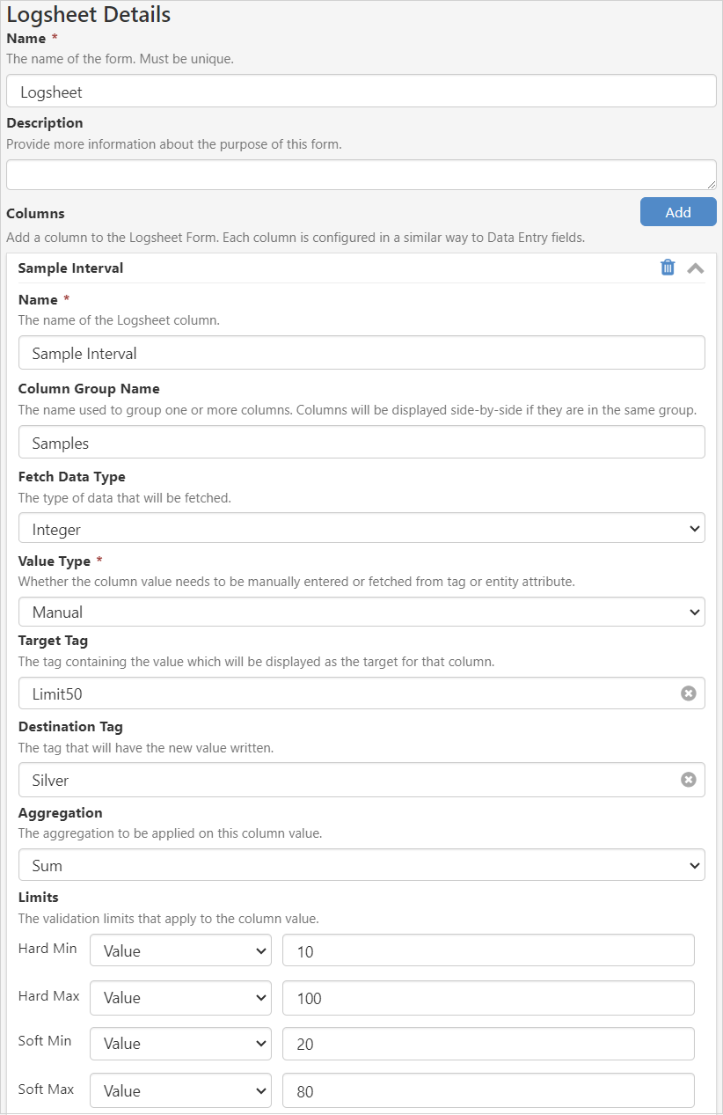Click the Hard Min value field

[488, 950]
